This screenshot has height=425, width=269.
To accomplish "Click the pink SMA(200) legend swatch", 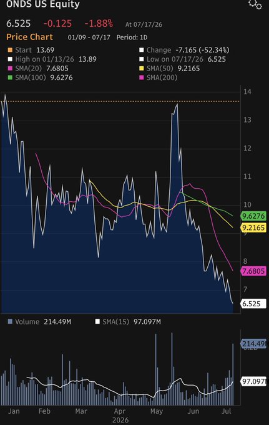I will [142, 77].
